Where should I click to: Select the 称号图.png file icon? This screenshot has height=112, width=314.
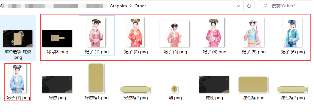pyautogui.click(x=57, y=38)
